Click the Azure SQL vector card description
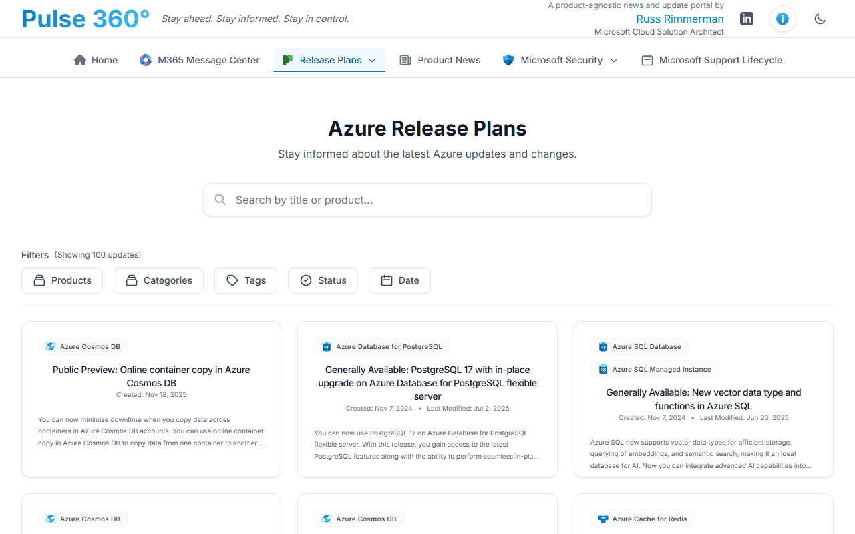 (x=701, y=454)
